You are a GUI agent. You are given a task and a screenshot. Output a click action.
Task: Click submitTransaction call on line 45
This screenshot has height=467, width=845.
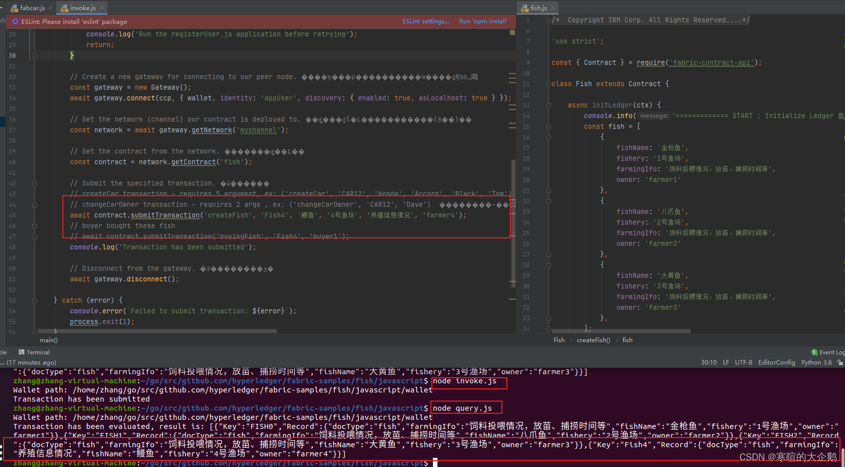coord(165,215)
